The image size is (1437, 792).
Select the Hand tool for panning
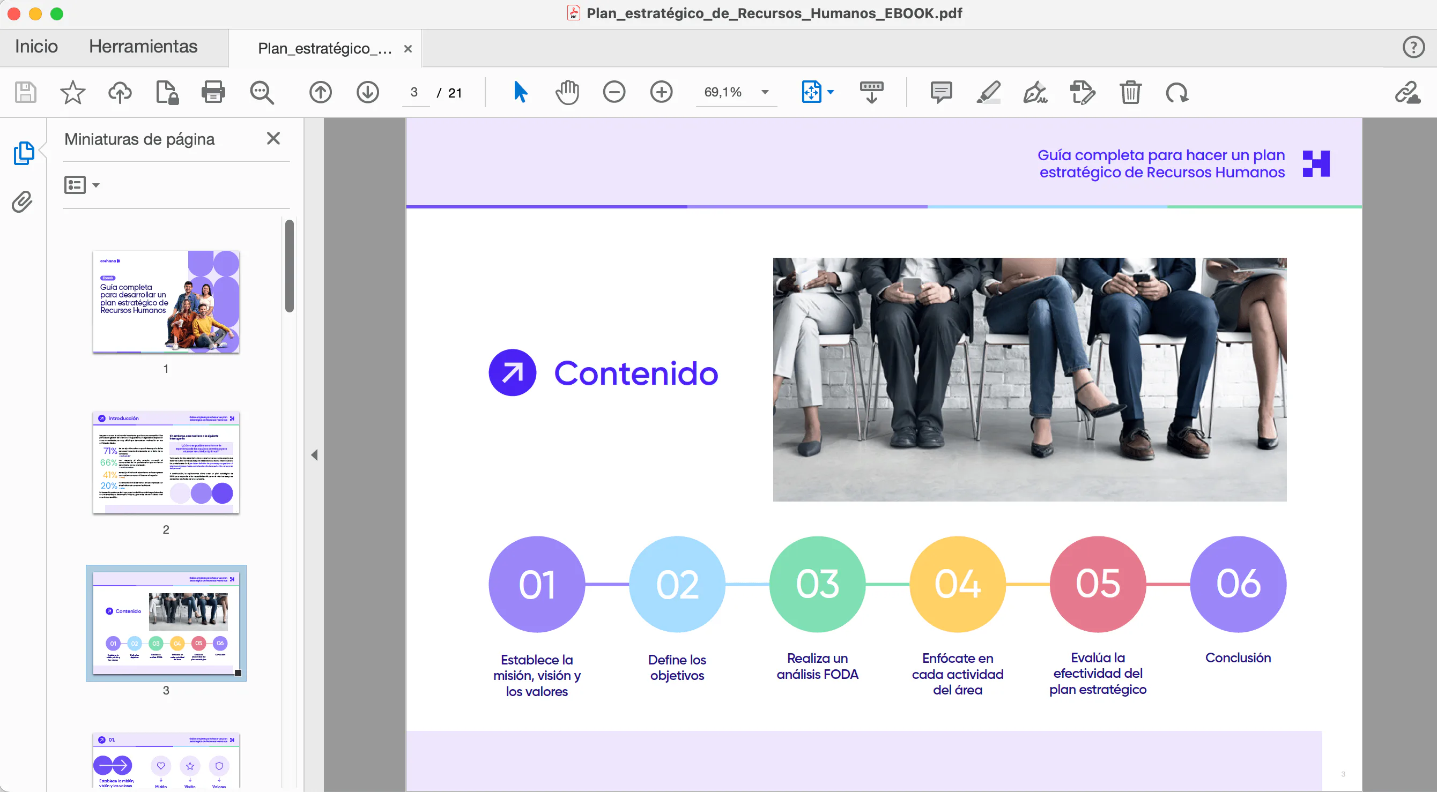(x=567, y=93)
